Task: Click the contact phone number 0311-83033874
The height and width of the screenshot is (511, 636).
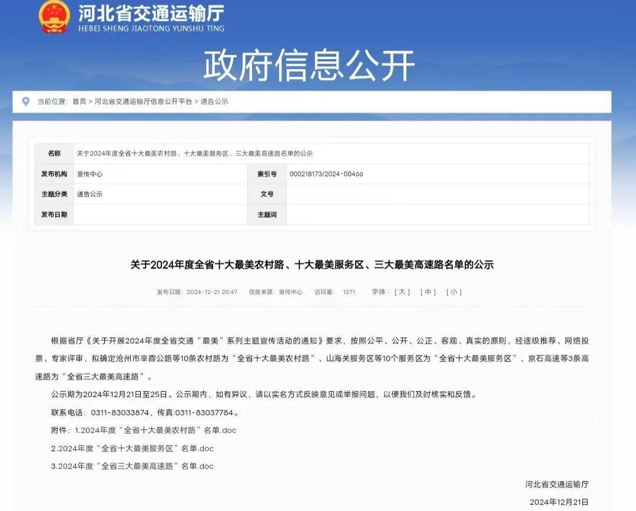Action: (x=118, y=413)
